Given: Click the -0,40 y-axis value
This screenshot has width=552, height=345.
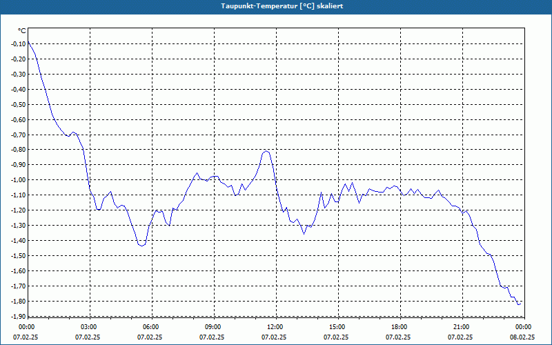Looking at the screenshot, I should 19,90.
